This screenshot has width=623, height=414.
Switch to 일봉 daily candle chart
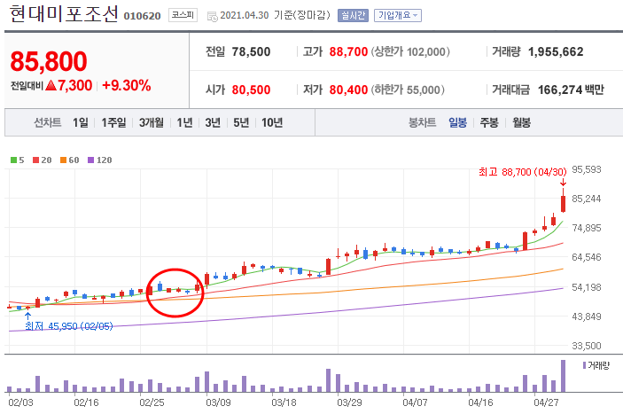click(x=457, y=122)
